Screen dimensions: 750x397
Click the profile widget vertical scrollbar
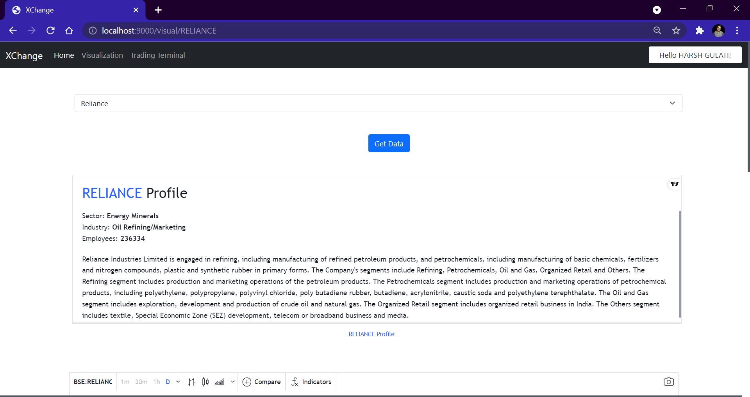[680, 264]
